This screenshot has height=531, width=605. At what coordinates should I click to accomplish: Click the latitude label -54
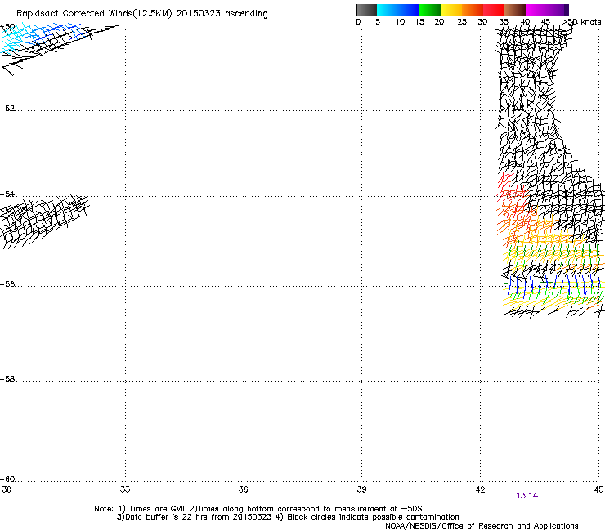(7, 194)
